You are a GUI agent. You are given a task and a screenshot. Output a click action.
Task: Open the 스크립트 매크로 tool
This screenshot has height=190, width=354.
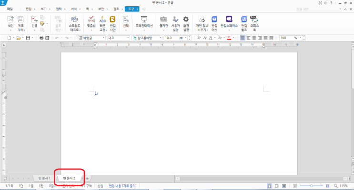74,23
